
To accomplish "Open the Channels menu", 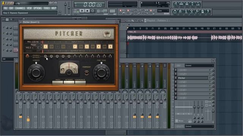I will 20,8.
